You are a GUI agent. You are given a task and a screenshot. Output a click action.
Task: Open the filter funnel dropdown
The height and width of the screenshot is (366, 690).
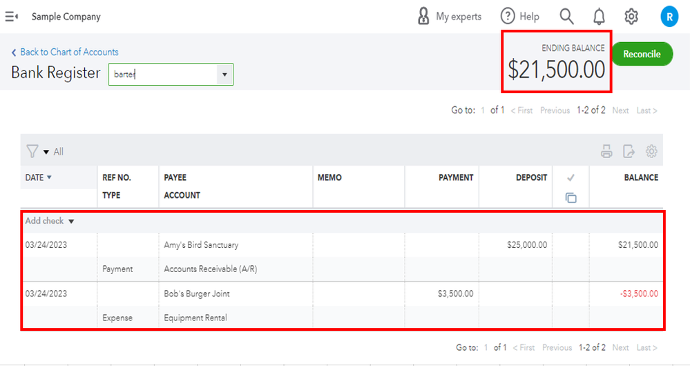(x=37, y=151)
